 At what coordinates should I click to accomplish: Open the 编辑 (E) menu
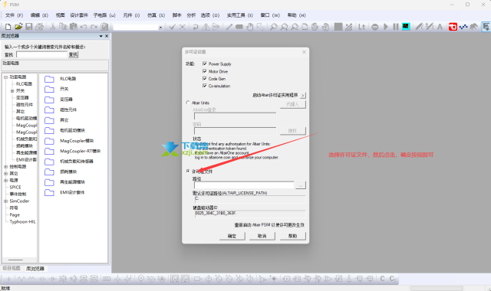39,15
